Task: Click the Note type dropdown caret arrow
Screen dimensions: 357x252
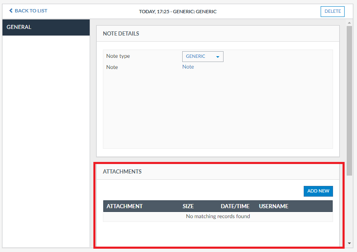Action: click(218, 57)
